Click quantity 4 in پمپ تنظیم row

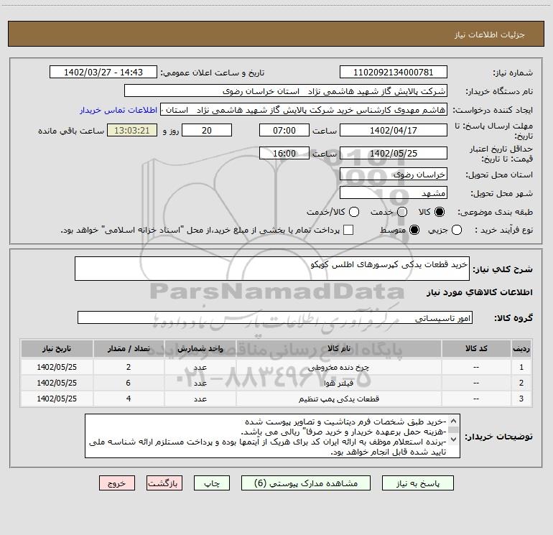click(x=129, y=399)
